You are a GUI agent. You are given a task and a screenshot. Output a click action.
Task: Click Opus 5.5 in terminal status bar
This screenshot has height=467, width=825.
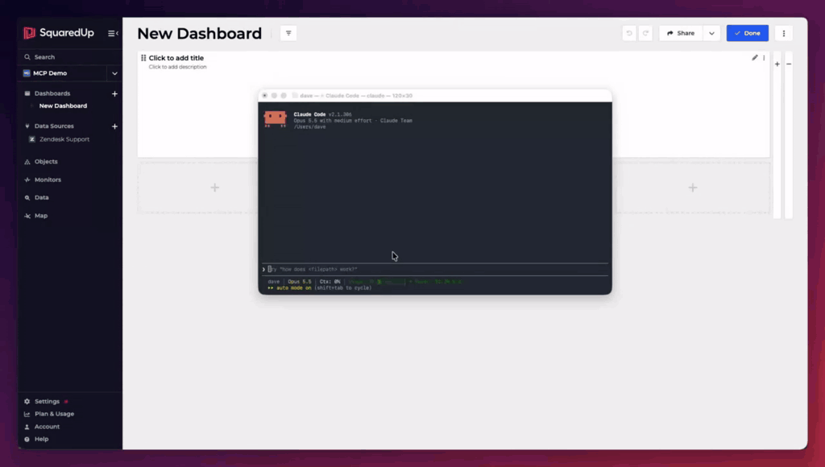(x=300, y=282)
